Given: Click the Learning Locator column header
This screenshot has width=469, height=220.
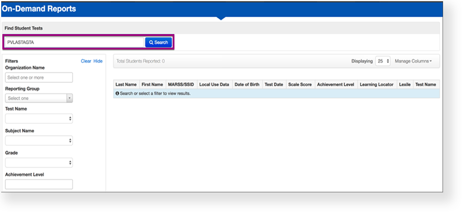Looking at the screenshot, I should [x=376, y=85].
